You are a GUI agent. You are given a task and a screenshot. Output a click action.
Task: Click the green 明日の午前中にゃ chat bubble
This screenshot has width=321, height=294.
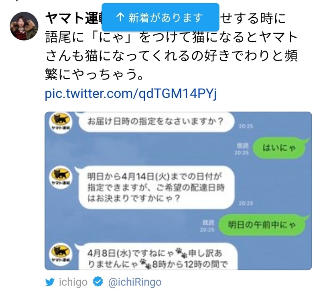263,225
